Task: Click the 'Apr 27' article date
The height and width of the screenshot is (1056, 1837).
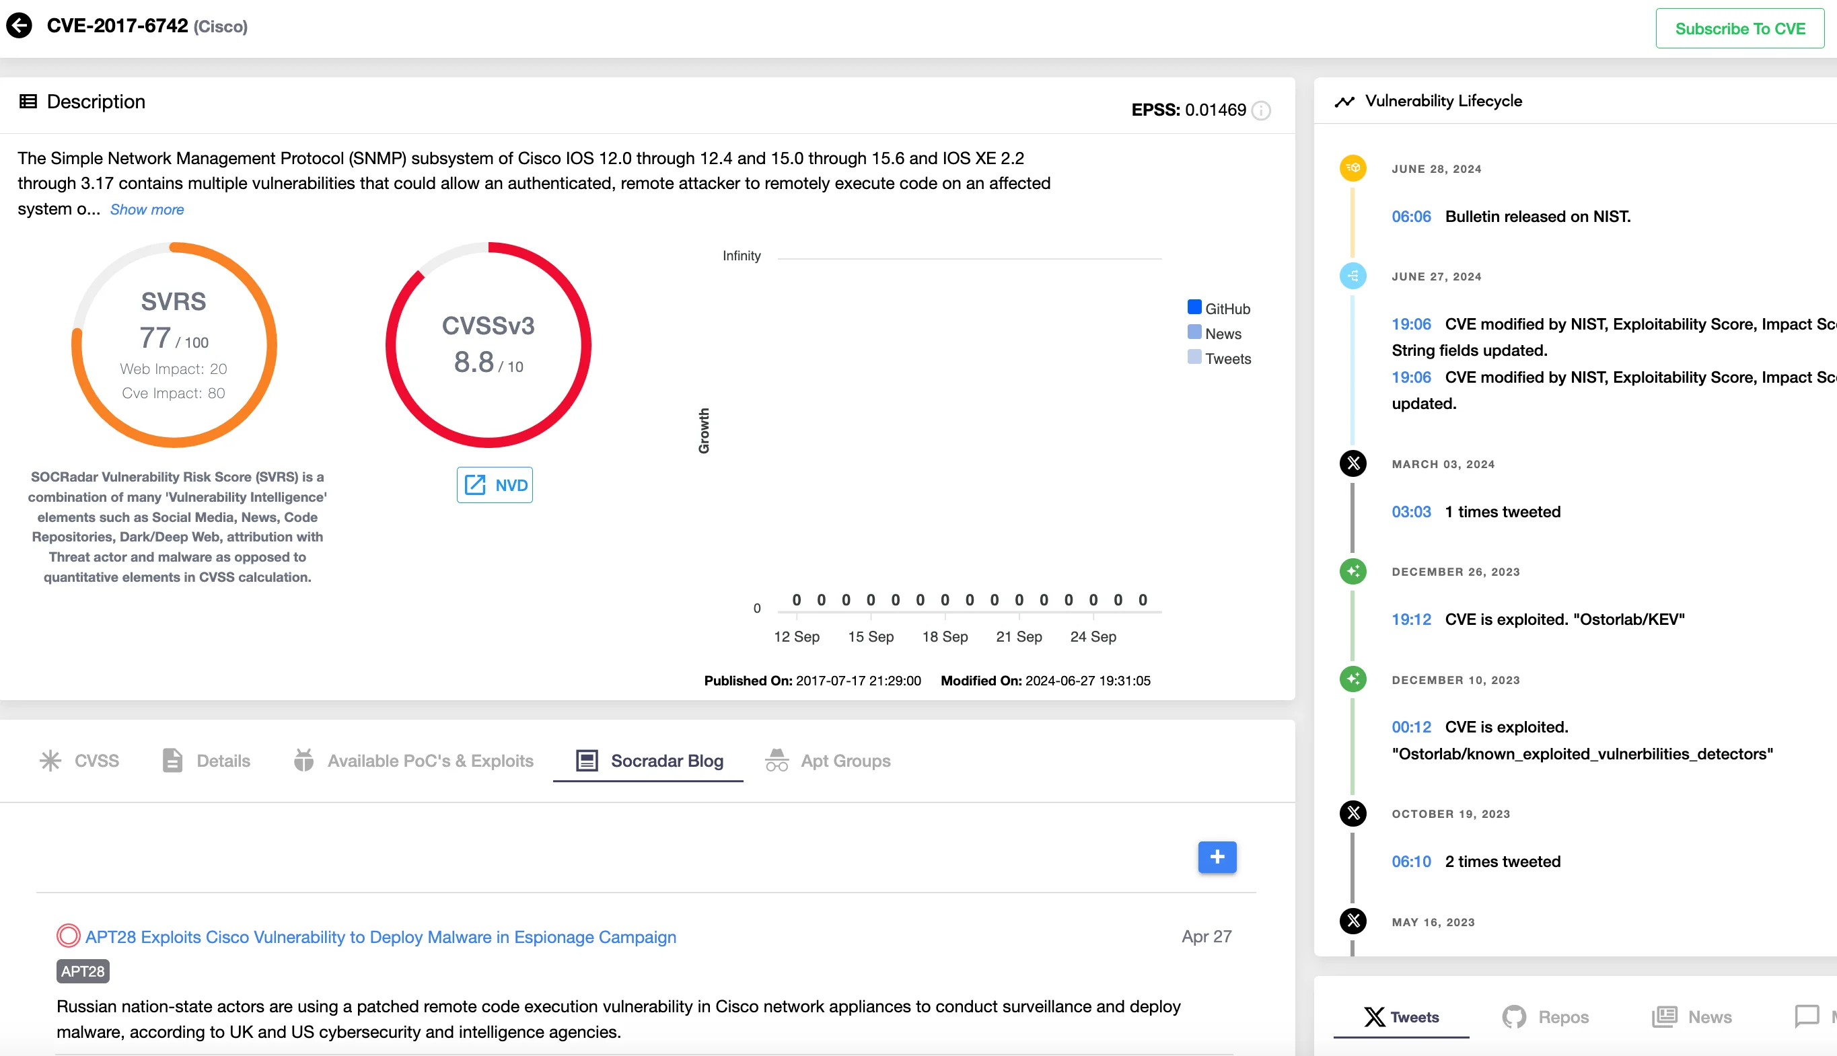Action: [1206, 937]
